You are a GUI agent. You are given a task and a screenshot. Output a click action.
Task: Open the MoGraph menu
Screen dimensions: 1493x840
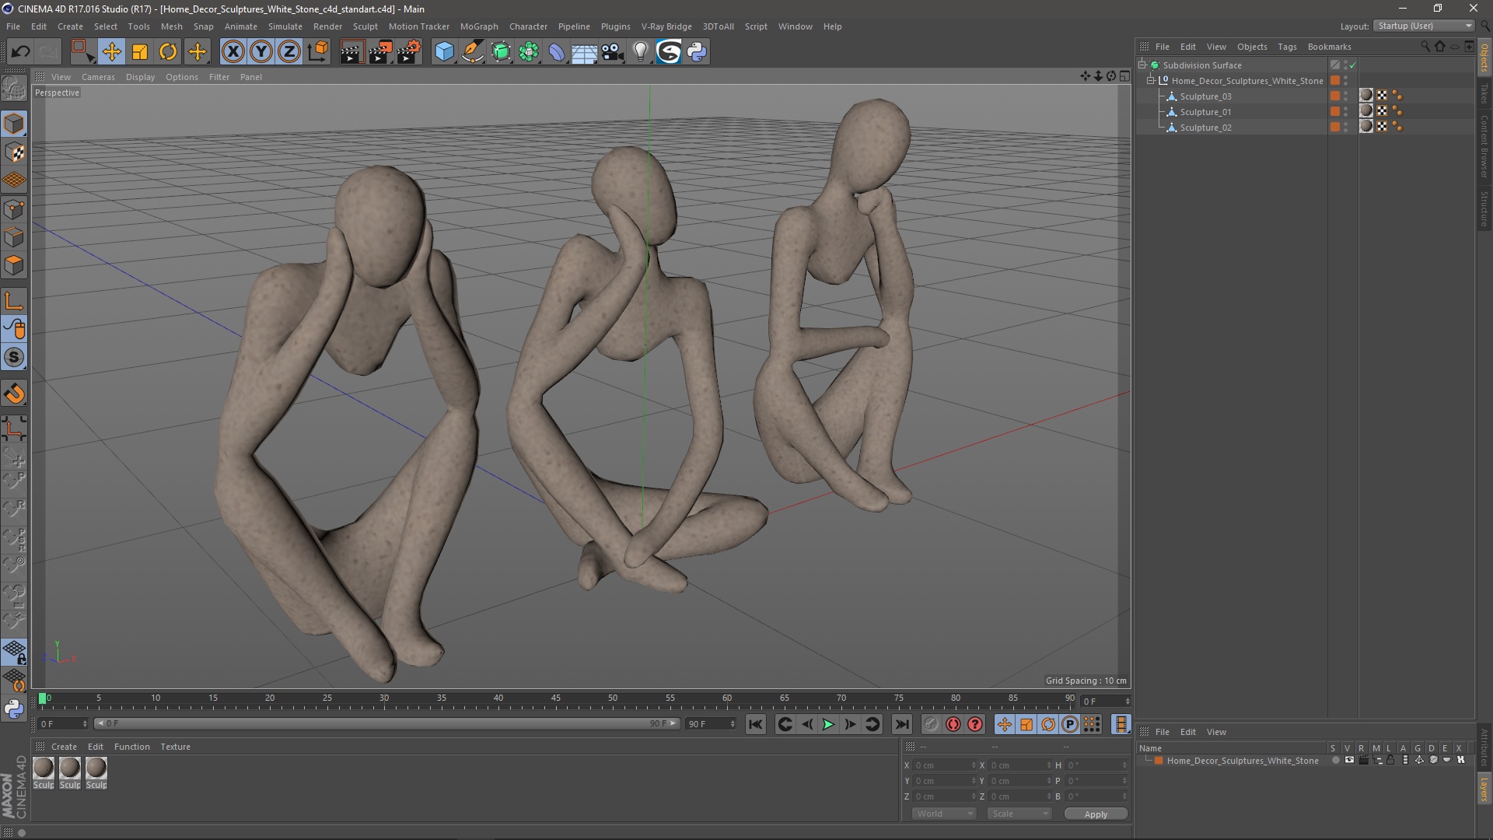(x=478, y=26)
